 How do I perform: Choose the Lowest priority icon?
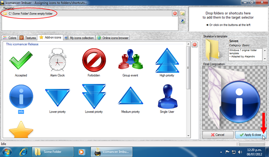tap(94, 96)
